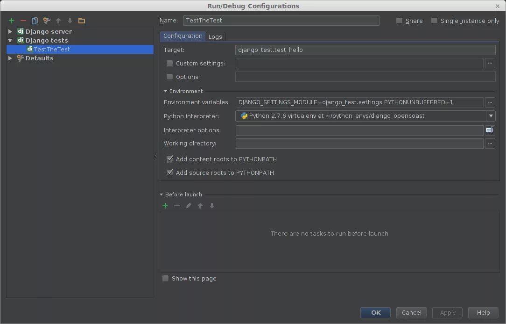Expand the Django server tree node
This screenshot has height=324, width=506.
coord(10,31)
